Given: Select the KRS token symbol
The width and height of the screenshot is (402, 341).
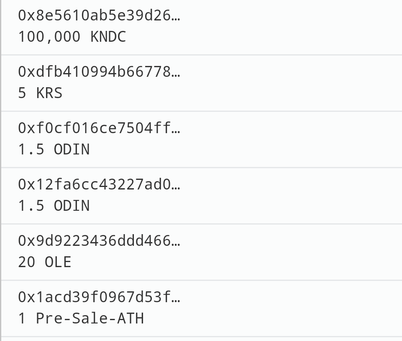Looking at the screenshot, I should pos(49,93).
